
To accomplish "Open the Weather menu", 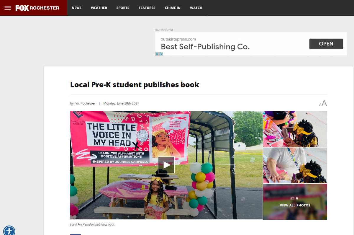I will pos(99,8).
